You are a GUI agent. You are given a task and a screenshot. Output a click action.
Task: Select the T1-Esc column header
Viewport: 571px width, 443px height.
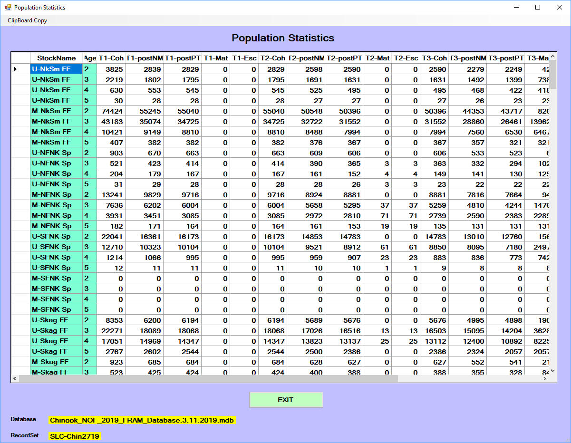click(x=244, y=58)
